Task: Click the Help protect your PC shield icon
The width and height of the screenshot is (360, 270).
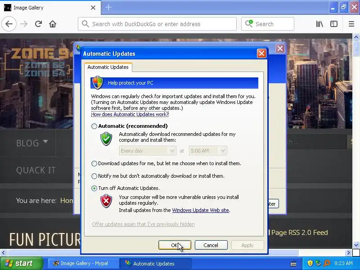Action: coord(98,82)
